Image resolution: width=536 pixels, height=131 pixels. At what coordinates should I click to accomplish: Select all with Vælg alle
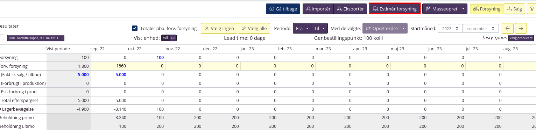coord(254,28)
